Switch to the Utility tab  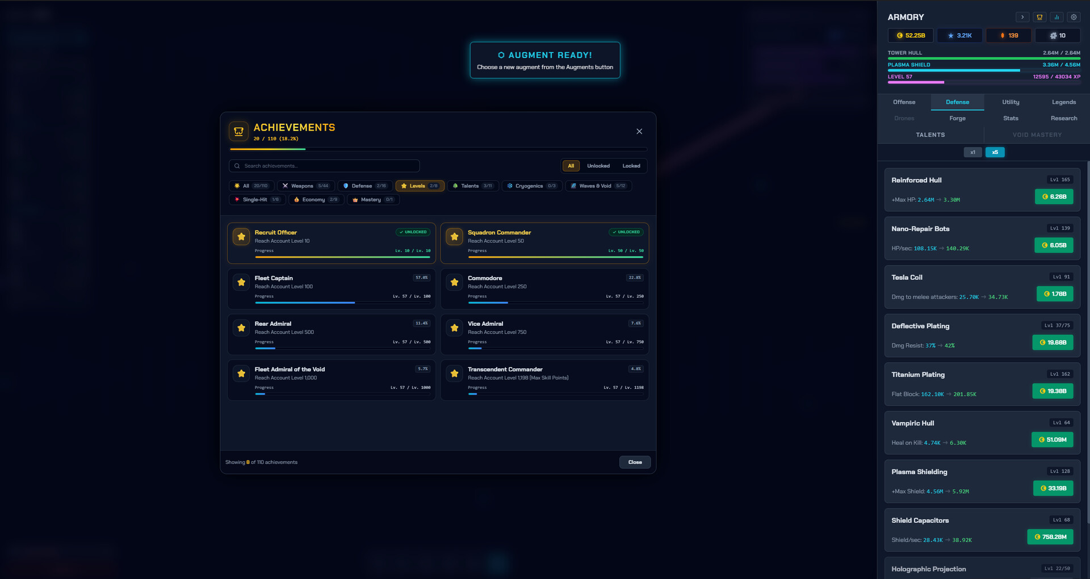pyautogui.click(x=1011, y=102)
